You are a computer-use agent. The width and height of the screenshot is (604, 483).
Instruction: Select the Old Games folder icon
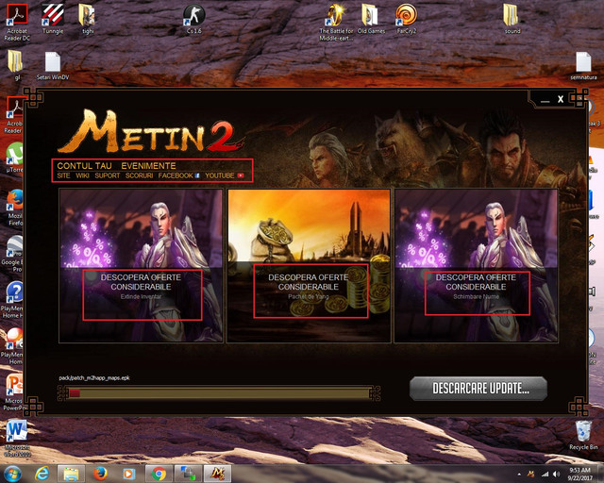pos(371,19)
